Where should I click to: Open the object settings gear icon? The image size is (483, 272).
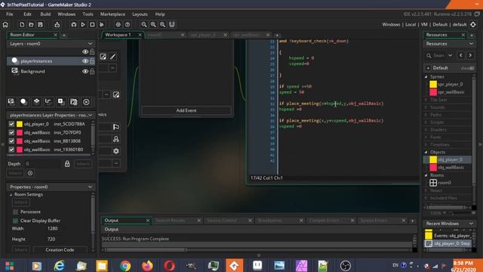pos(115,151)
